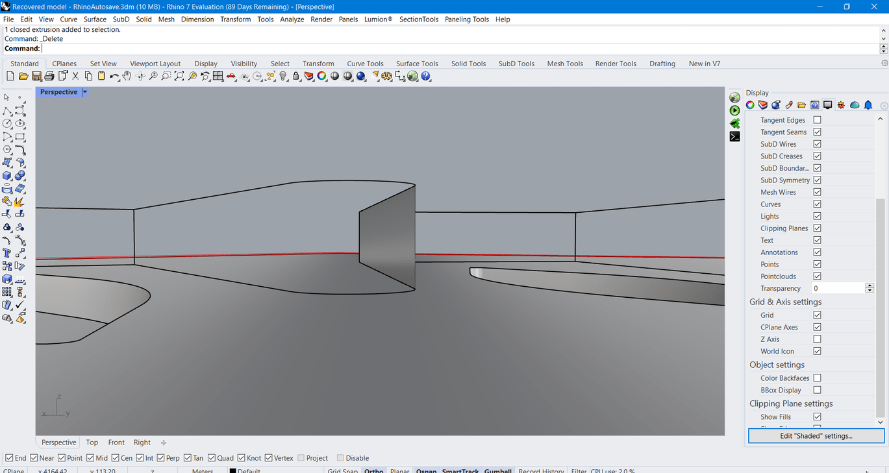Save the model with the floppy disk icon
The width and height of the screenshot is (889, 473).
36,76
